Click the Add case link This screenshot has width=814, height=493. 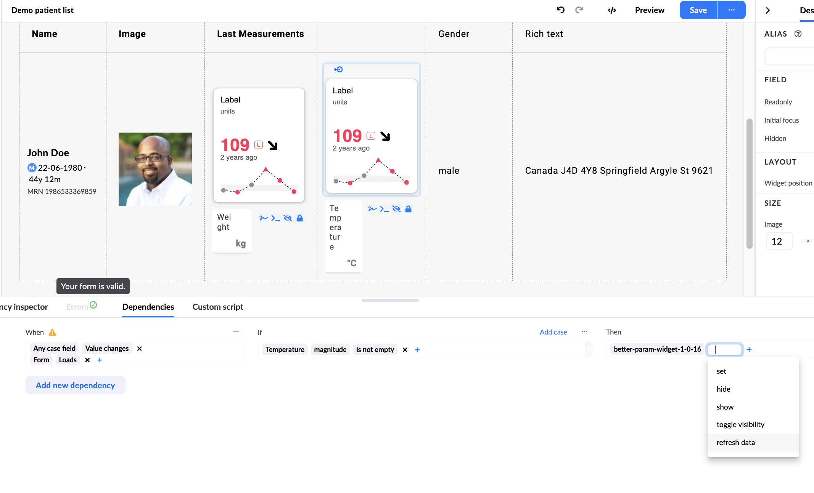tap(553, 332)
